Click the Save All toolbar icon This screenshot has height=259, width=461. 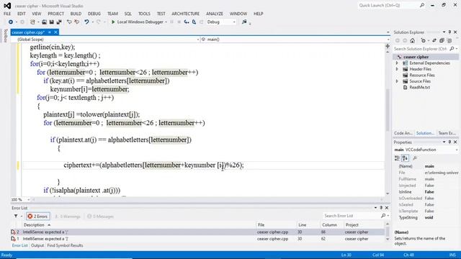coord(59,22)
